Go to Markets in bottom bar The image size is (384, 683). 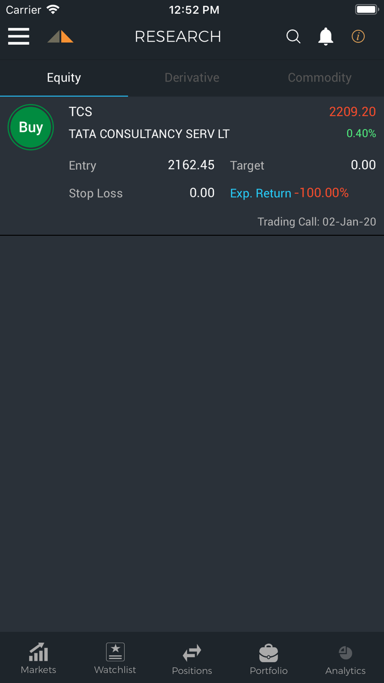38,658
